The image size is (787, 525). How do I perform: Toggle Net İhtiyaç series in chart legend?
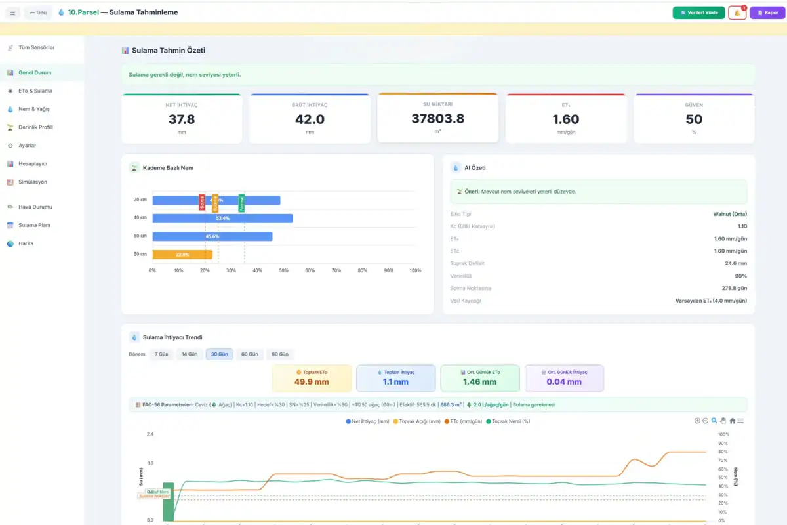click(367, 421)
